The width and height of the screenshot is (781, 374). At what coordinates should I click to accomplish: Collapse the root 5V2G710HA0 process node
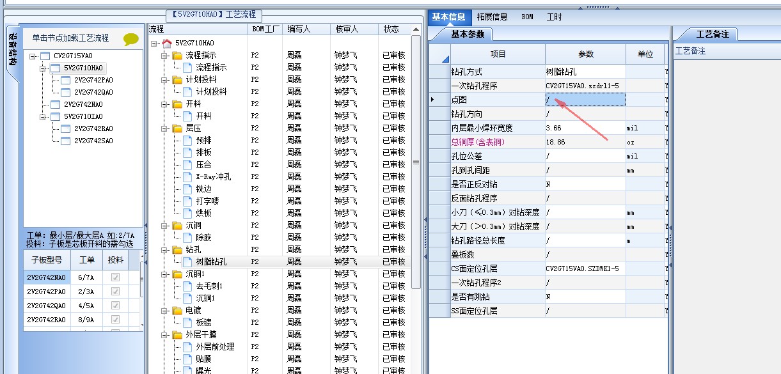point(154,43)
